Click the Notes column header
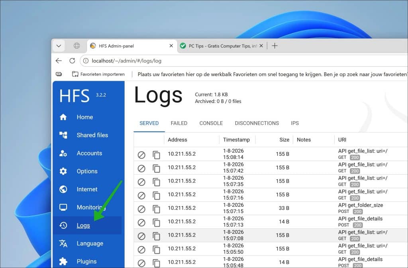The width and height of the screenshot is (408, 268). click(x=304, y=140)
